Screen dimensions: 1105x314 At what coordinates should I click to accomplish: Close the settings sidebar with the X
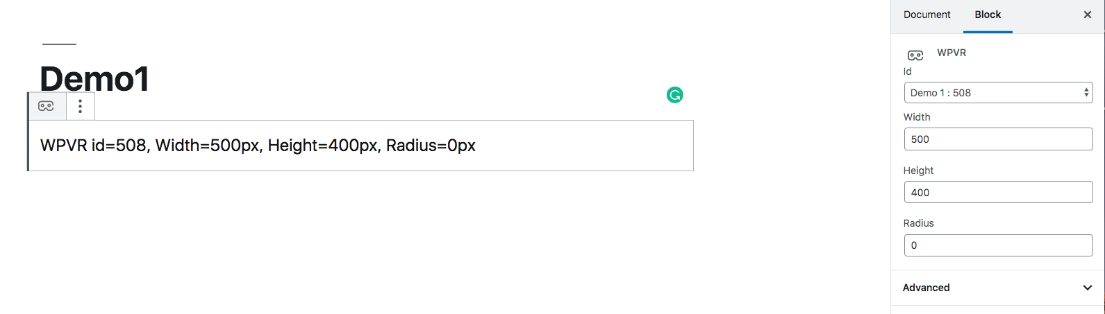pos(1087,15)
